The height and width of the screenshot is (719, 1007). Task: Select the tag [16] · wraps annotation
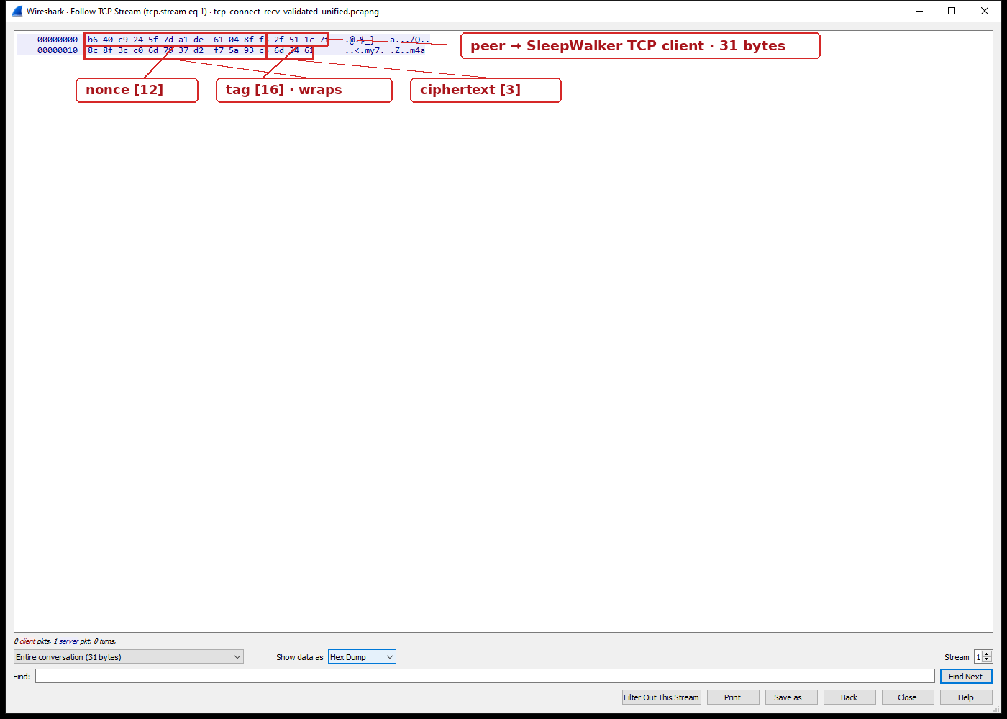(304, 90)
